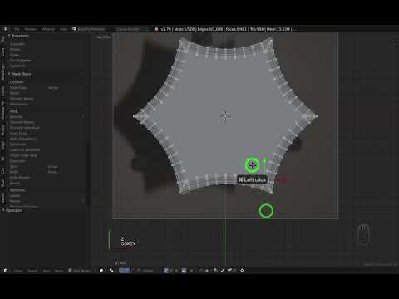Open the viewport shading sphere icon
The image size is (399, 299).
tap(101, 271)
